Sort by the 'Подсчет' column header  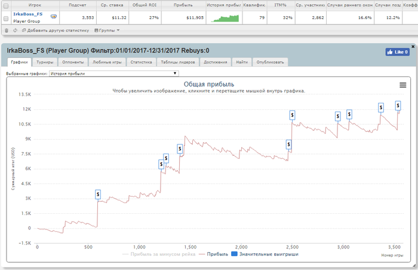click(78, 5)
